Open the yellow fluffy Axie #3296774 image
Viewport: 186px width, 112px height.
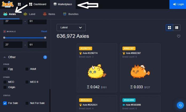pos(97,72)
